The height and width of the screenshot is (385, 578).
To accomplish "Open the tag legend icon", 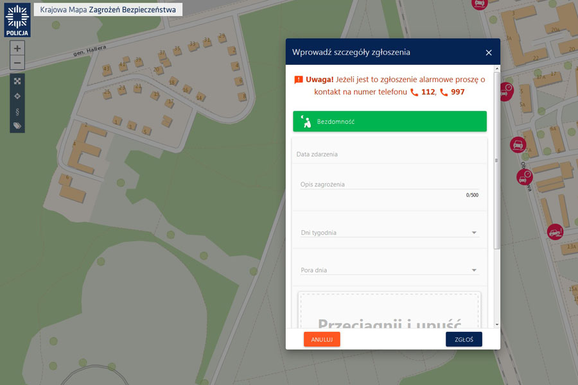I will 17,126.
